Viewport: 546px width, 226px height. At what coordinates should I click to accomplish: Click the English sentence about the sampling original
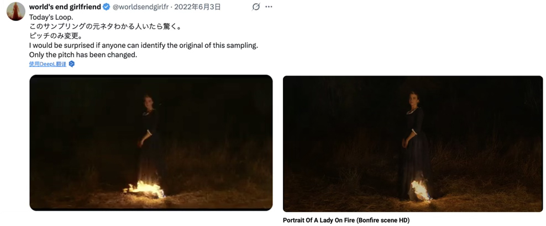coord(143,45)
